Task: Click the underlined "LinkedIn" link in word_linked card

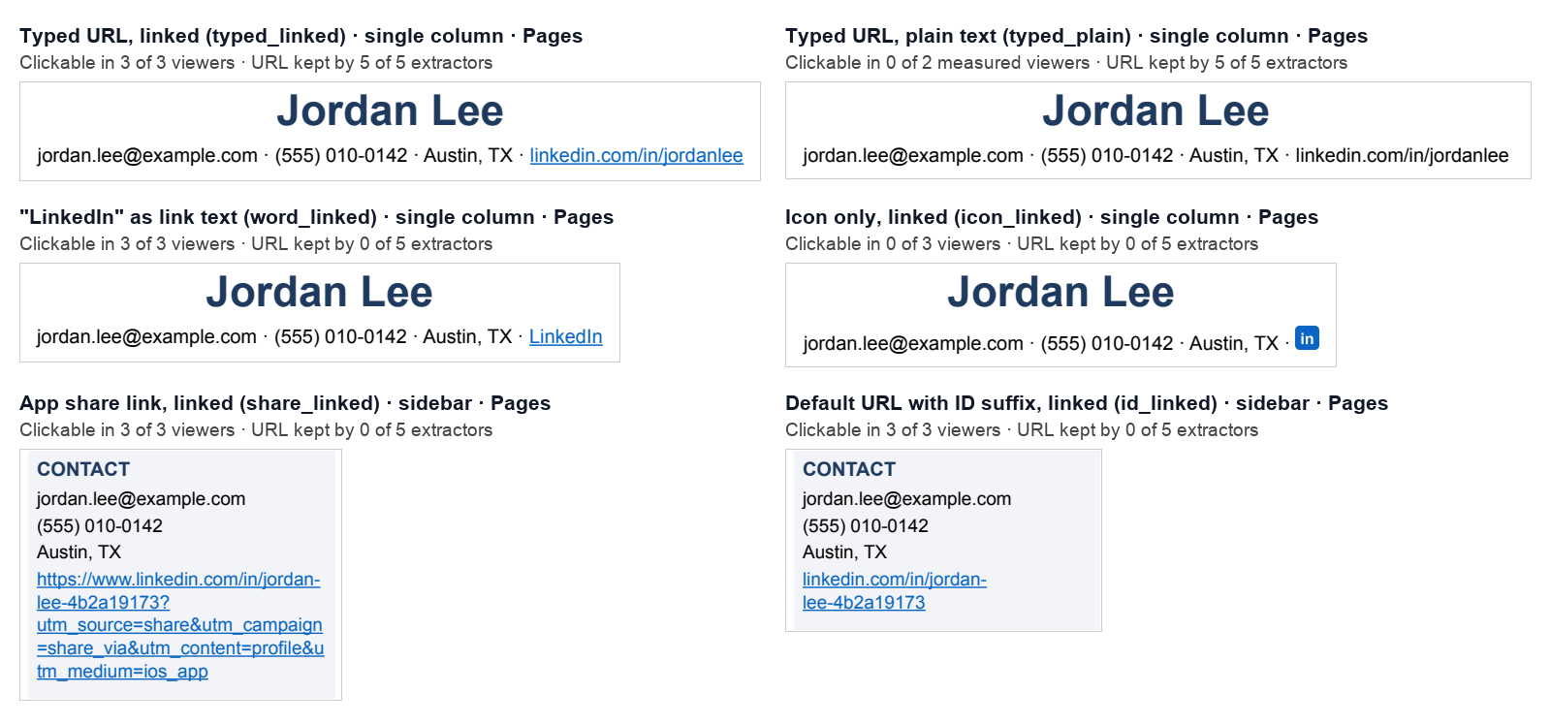Action: coord(566,336)
